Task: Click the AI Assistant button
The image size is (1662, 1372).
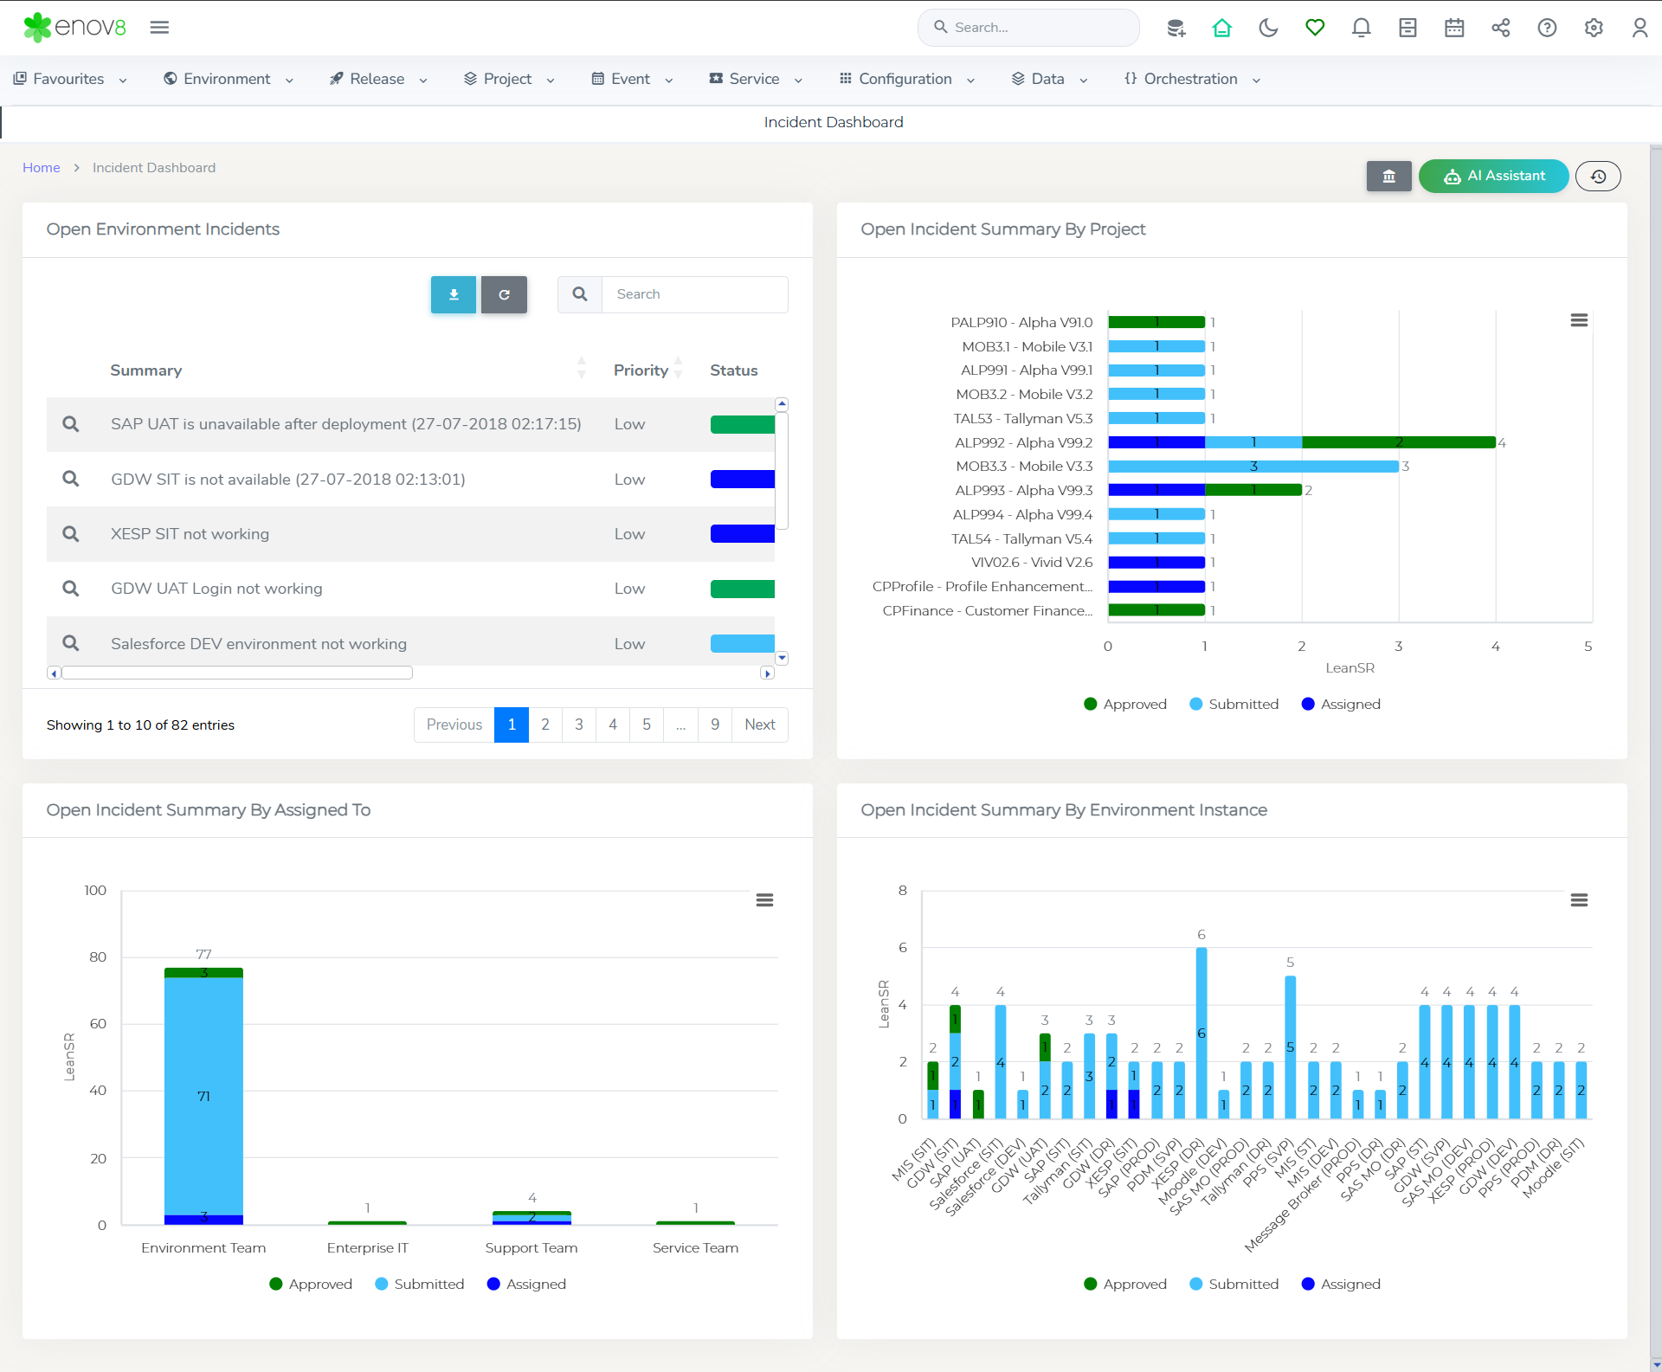Action: pos(1493,176)
